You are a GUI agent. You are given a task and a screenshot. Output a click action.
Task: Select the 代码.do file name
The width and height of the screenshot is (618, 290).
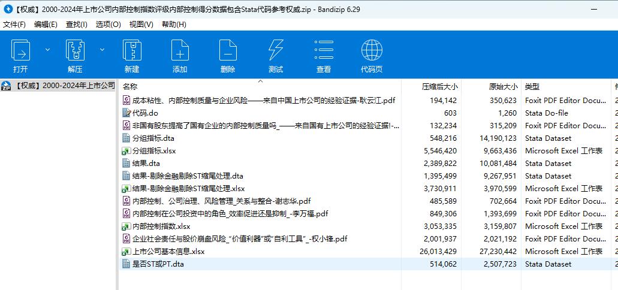click(146, 113)
